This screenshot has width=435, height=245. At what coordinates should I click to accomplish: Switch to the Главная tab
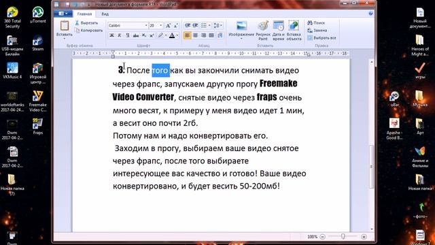click(x=84, y=14)
